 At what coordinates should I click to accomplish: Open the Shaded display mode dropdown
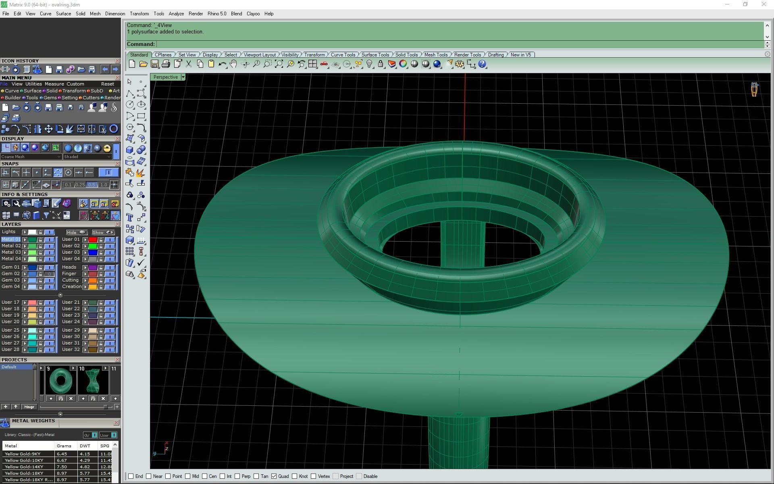point(87,157)
